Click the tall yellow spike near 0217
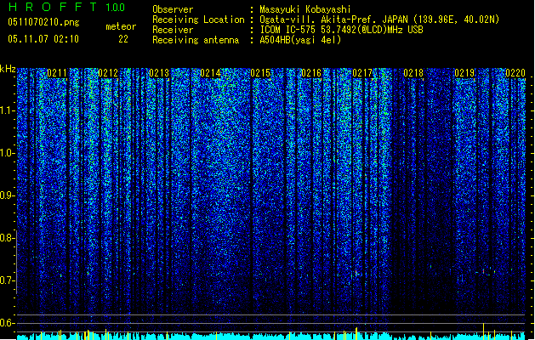The height and width of the screenshot is (340, 535). coord(356,333)
